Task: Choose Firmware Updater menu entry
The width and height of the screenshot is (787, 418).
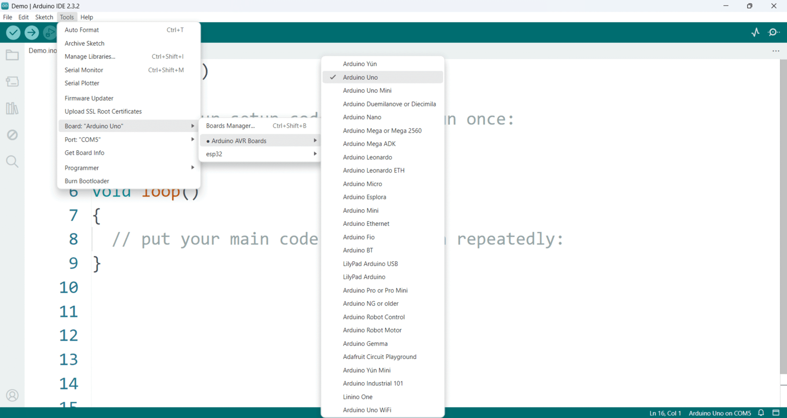Action: coord(129,98)
